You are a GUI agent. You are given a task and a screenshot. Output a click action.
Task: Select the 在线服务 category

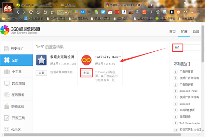(x=17, y=95)
